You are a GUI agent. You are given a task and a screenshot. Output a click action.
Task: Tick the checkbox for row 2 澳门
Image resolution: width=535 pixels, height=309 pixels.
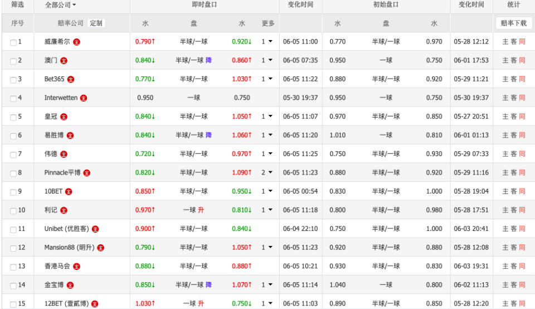click(13, 61)
